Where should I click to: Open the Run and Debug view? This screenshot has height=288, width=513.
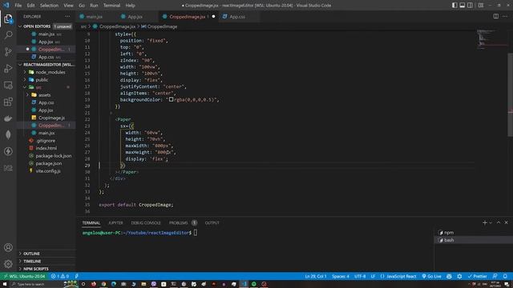point(8,68)
